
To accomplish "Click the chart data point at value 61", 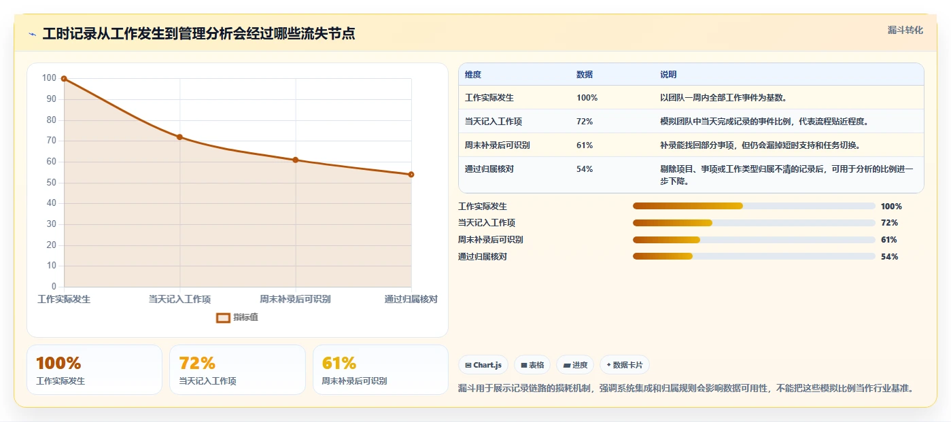I will 295,160.
